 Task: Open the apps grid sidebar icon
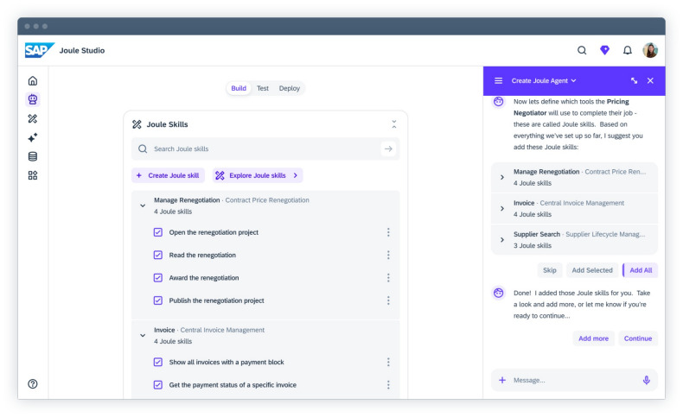click(33, 175)
